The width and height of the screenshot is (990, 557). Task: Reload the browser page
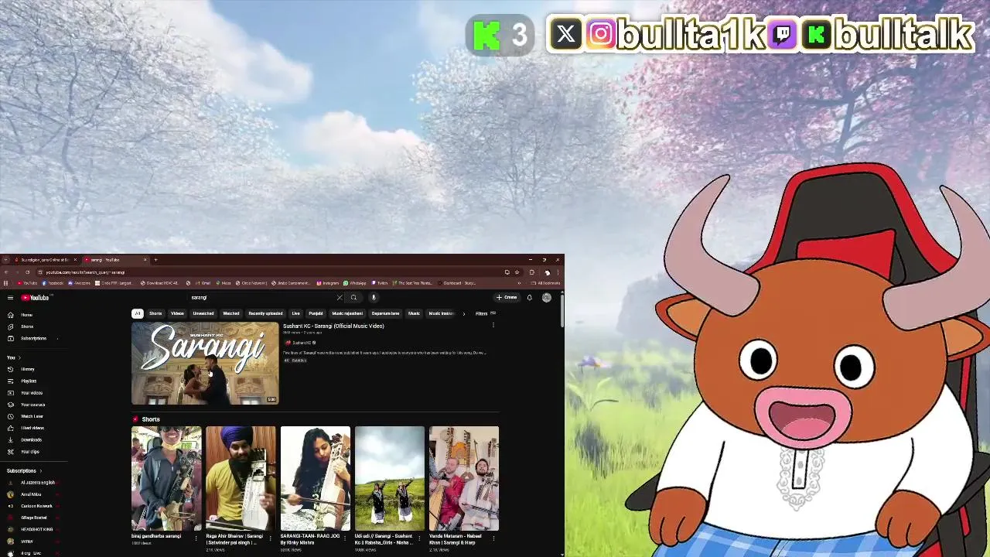(x=27, y=272)
